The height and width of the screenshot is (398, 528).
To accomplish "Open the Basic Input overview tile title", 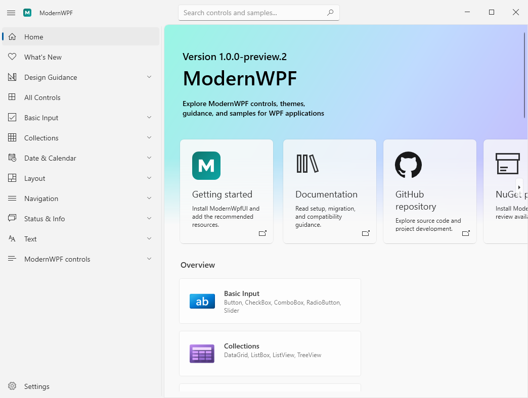I will point(242,294).
